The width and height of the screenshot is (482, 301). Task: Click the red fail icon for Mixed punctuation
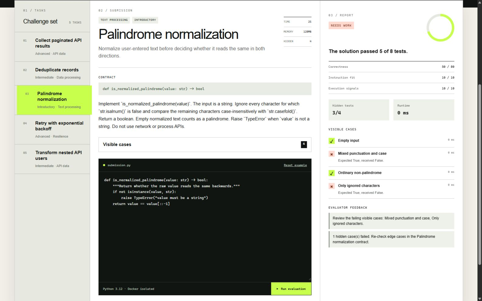click(x=331, y=154)
